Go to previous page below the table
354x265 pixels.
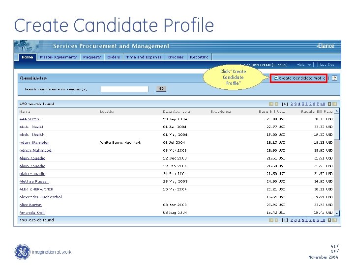[x=276, y=220]
